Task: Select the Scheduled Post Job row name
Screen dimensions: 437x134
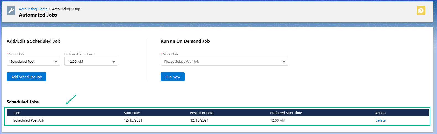Action: [29, 120]
